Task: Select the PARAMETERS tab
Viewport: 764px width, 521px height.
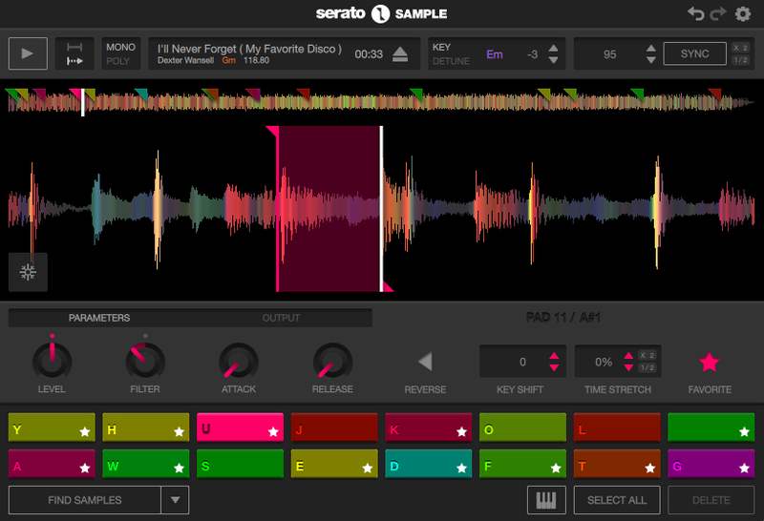Action: pyautogui.click(x=99, y=318)
